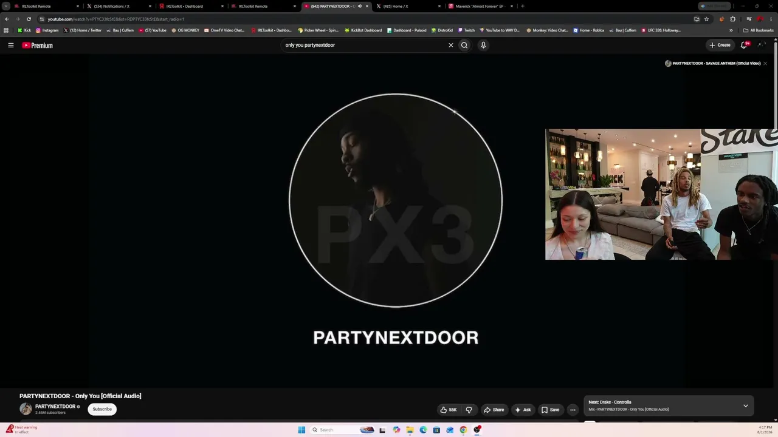Open PARTYNEXTDOOR channel avatar
This screenshot has width=778, height=437.
26,409
